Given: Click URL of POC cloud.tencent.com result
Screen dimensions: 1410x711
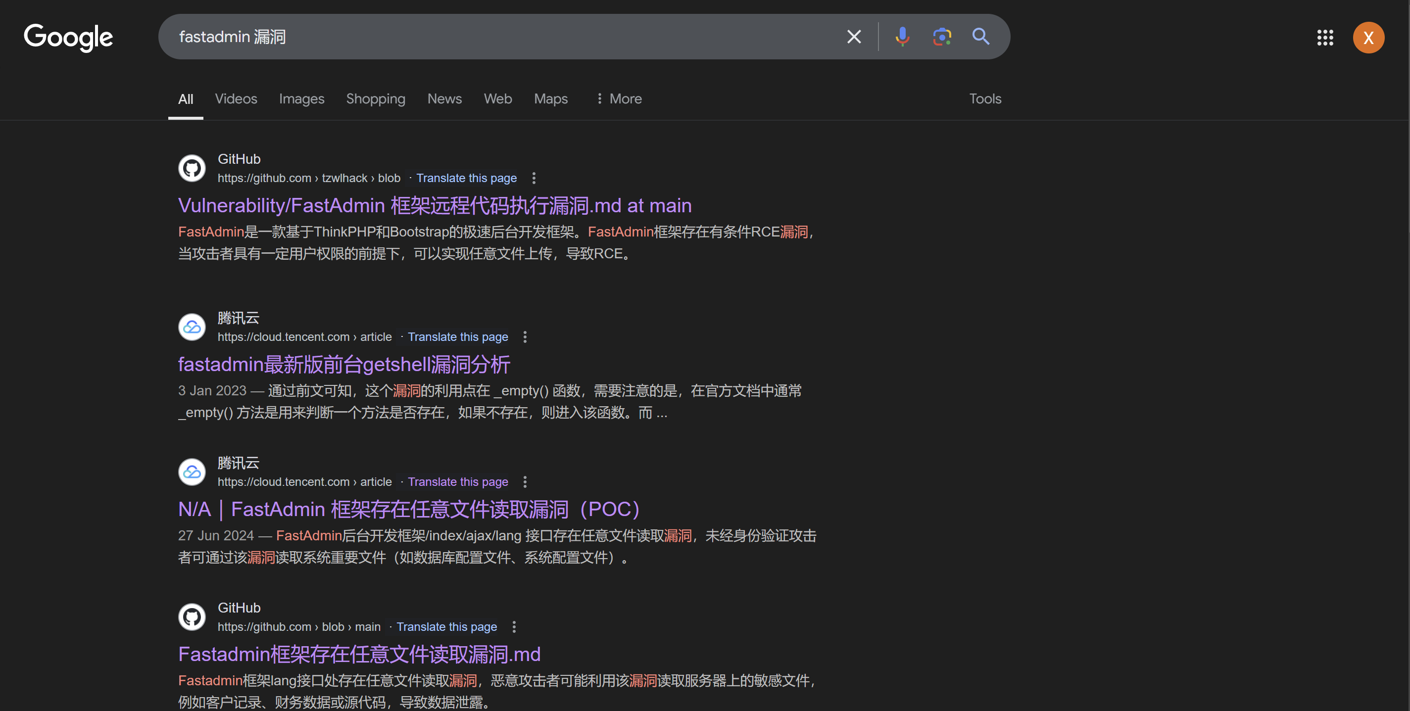Looking at the screenshot, I should point(305,481).
